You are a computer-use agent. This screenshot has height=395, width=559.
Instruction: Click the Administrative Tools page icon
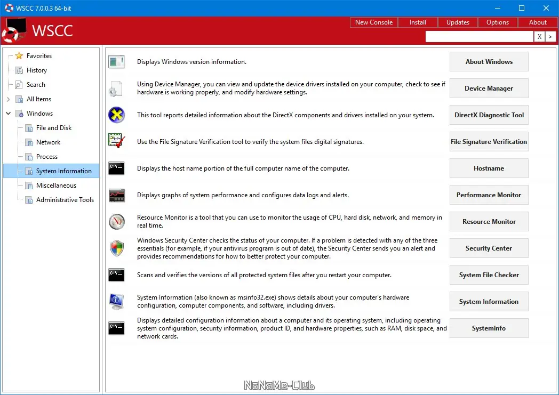(29, 200)
